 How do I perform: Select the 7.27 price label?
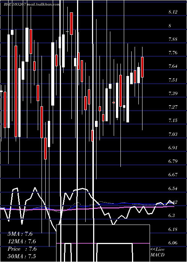[173, 107]
